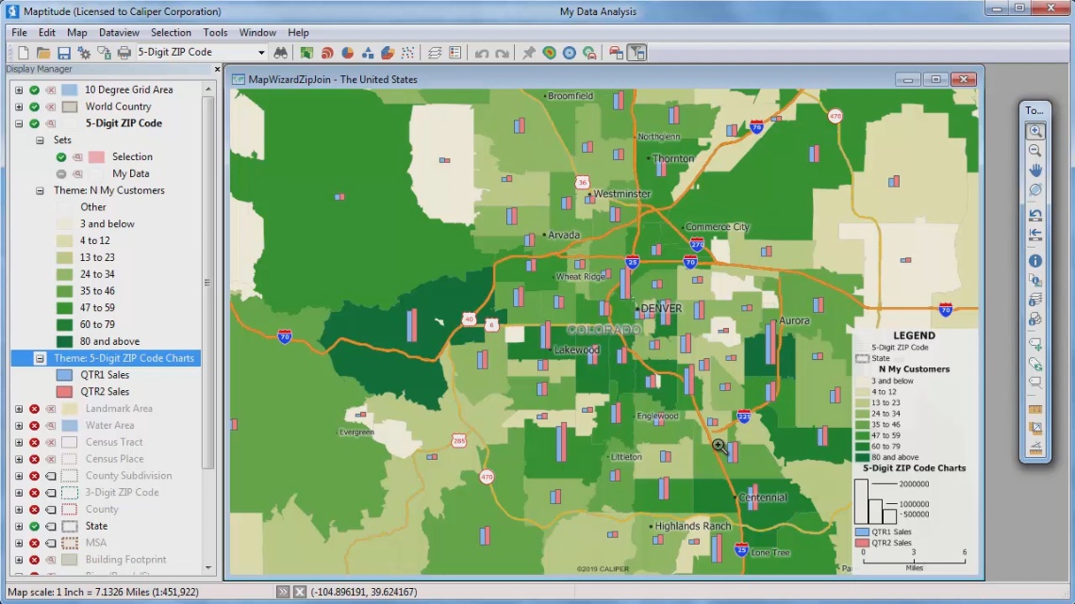Click the Print icon in toolbar

pos(124,53)
